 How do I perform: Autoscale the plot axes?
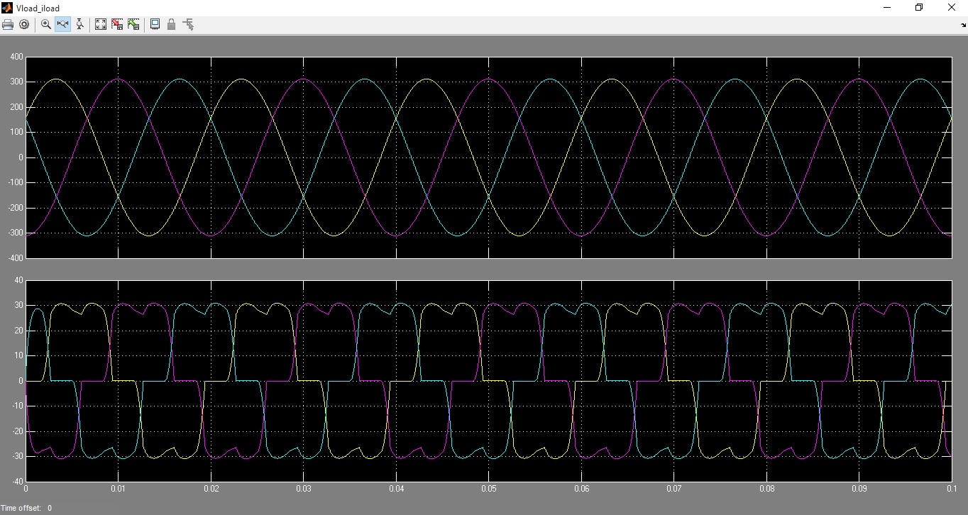click(x=101, y=24)
